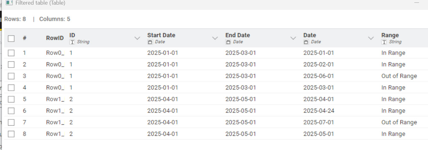This screenshot has height=150, width=428.
Task: Click the String type icon under Range
Action: [x=384, y=42]
